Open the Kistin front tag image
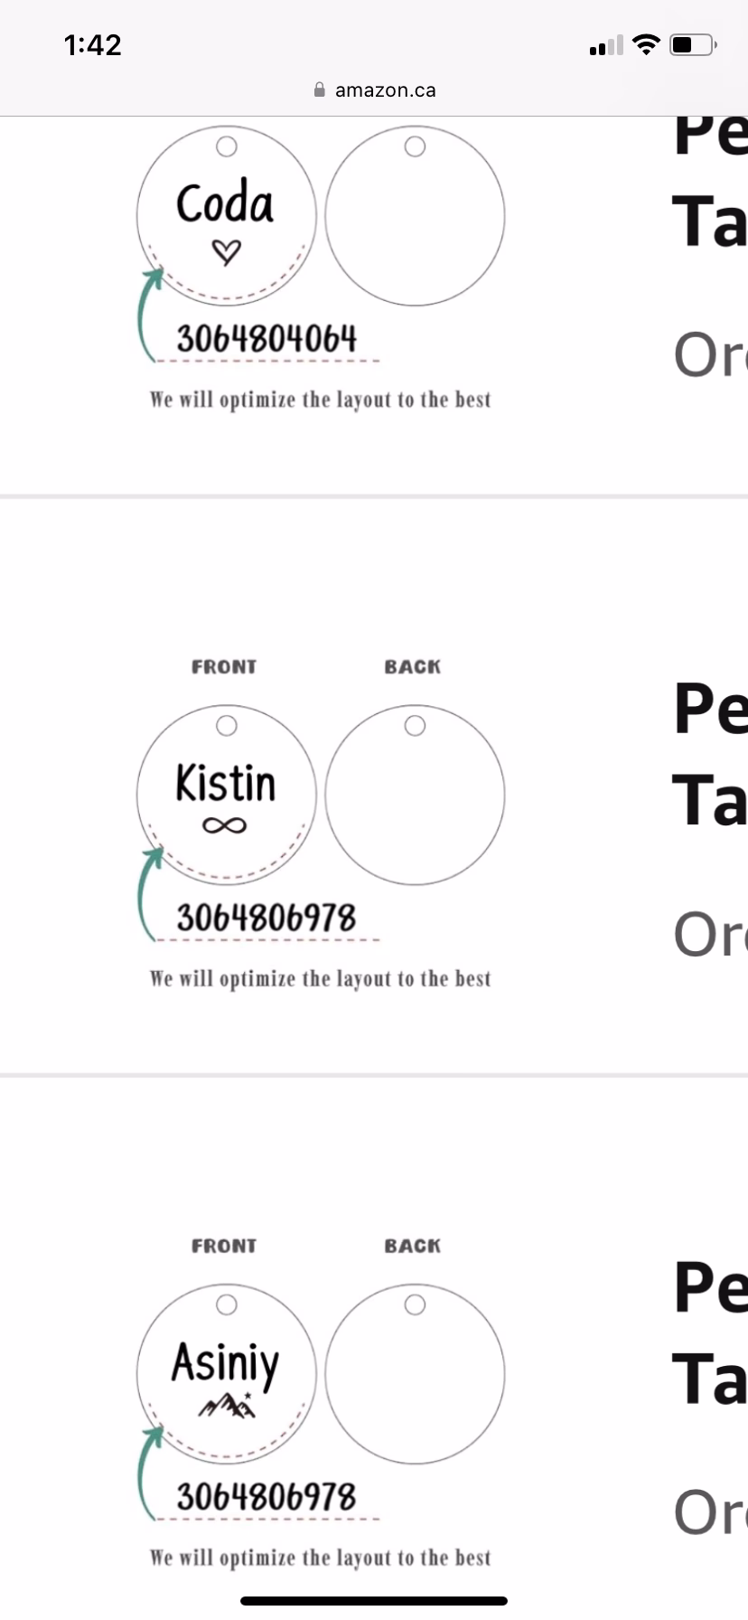This screenshot has height=1620, width=748. pyautogui.click(x=227, y=794)
